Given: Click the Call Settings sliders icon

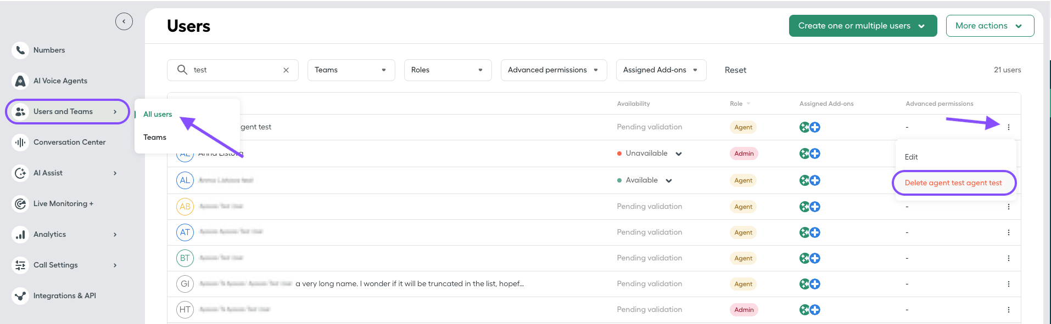Looking at the screenshot, I should point(20,265).
